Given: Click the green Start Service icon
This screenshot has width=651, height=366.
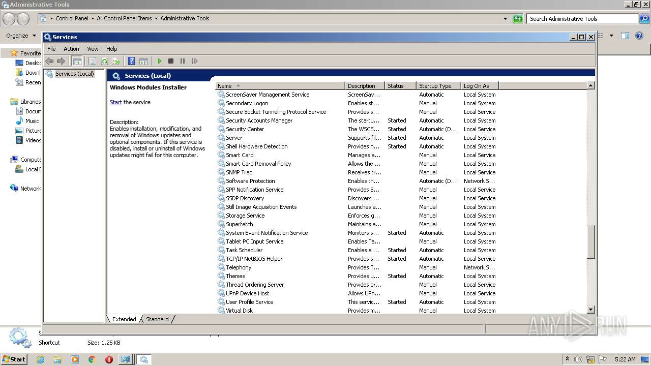Looking at the screenshot, I should (x=159, y=61).
